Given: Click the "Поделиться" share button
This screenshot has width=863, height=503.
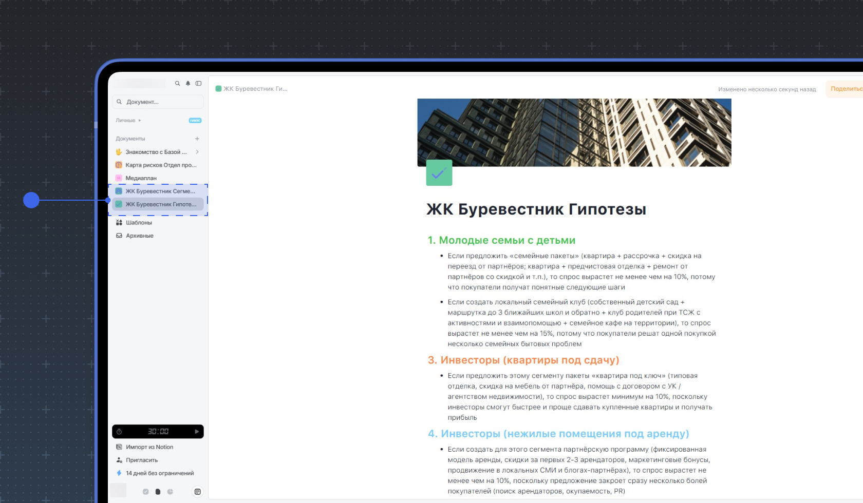Looking at the screenshot, I should pos(847,89).
